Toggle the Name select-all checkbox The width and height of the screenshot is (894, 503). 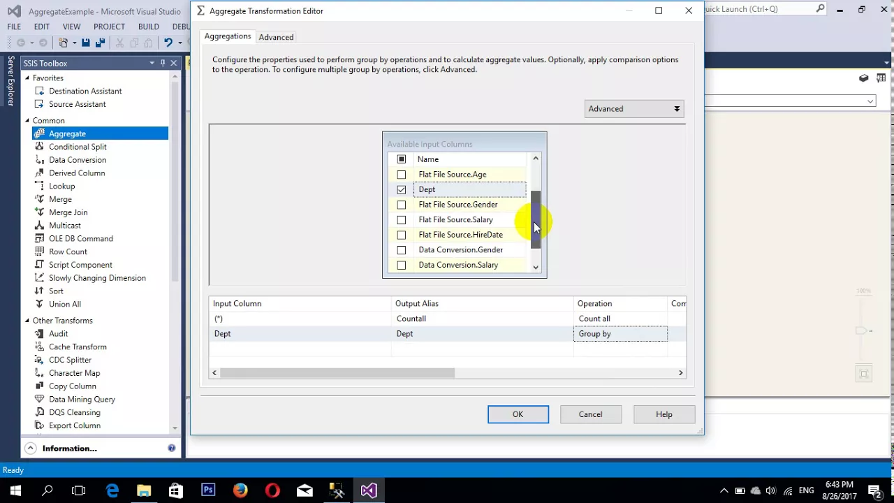click(402, 159)
